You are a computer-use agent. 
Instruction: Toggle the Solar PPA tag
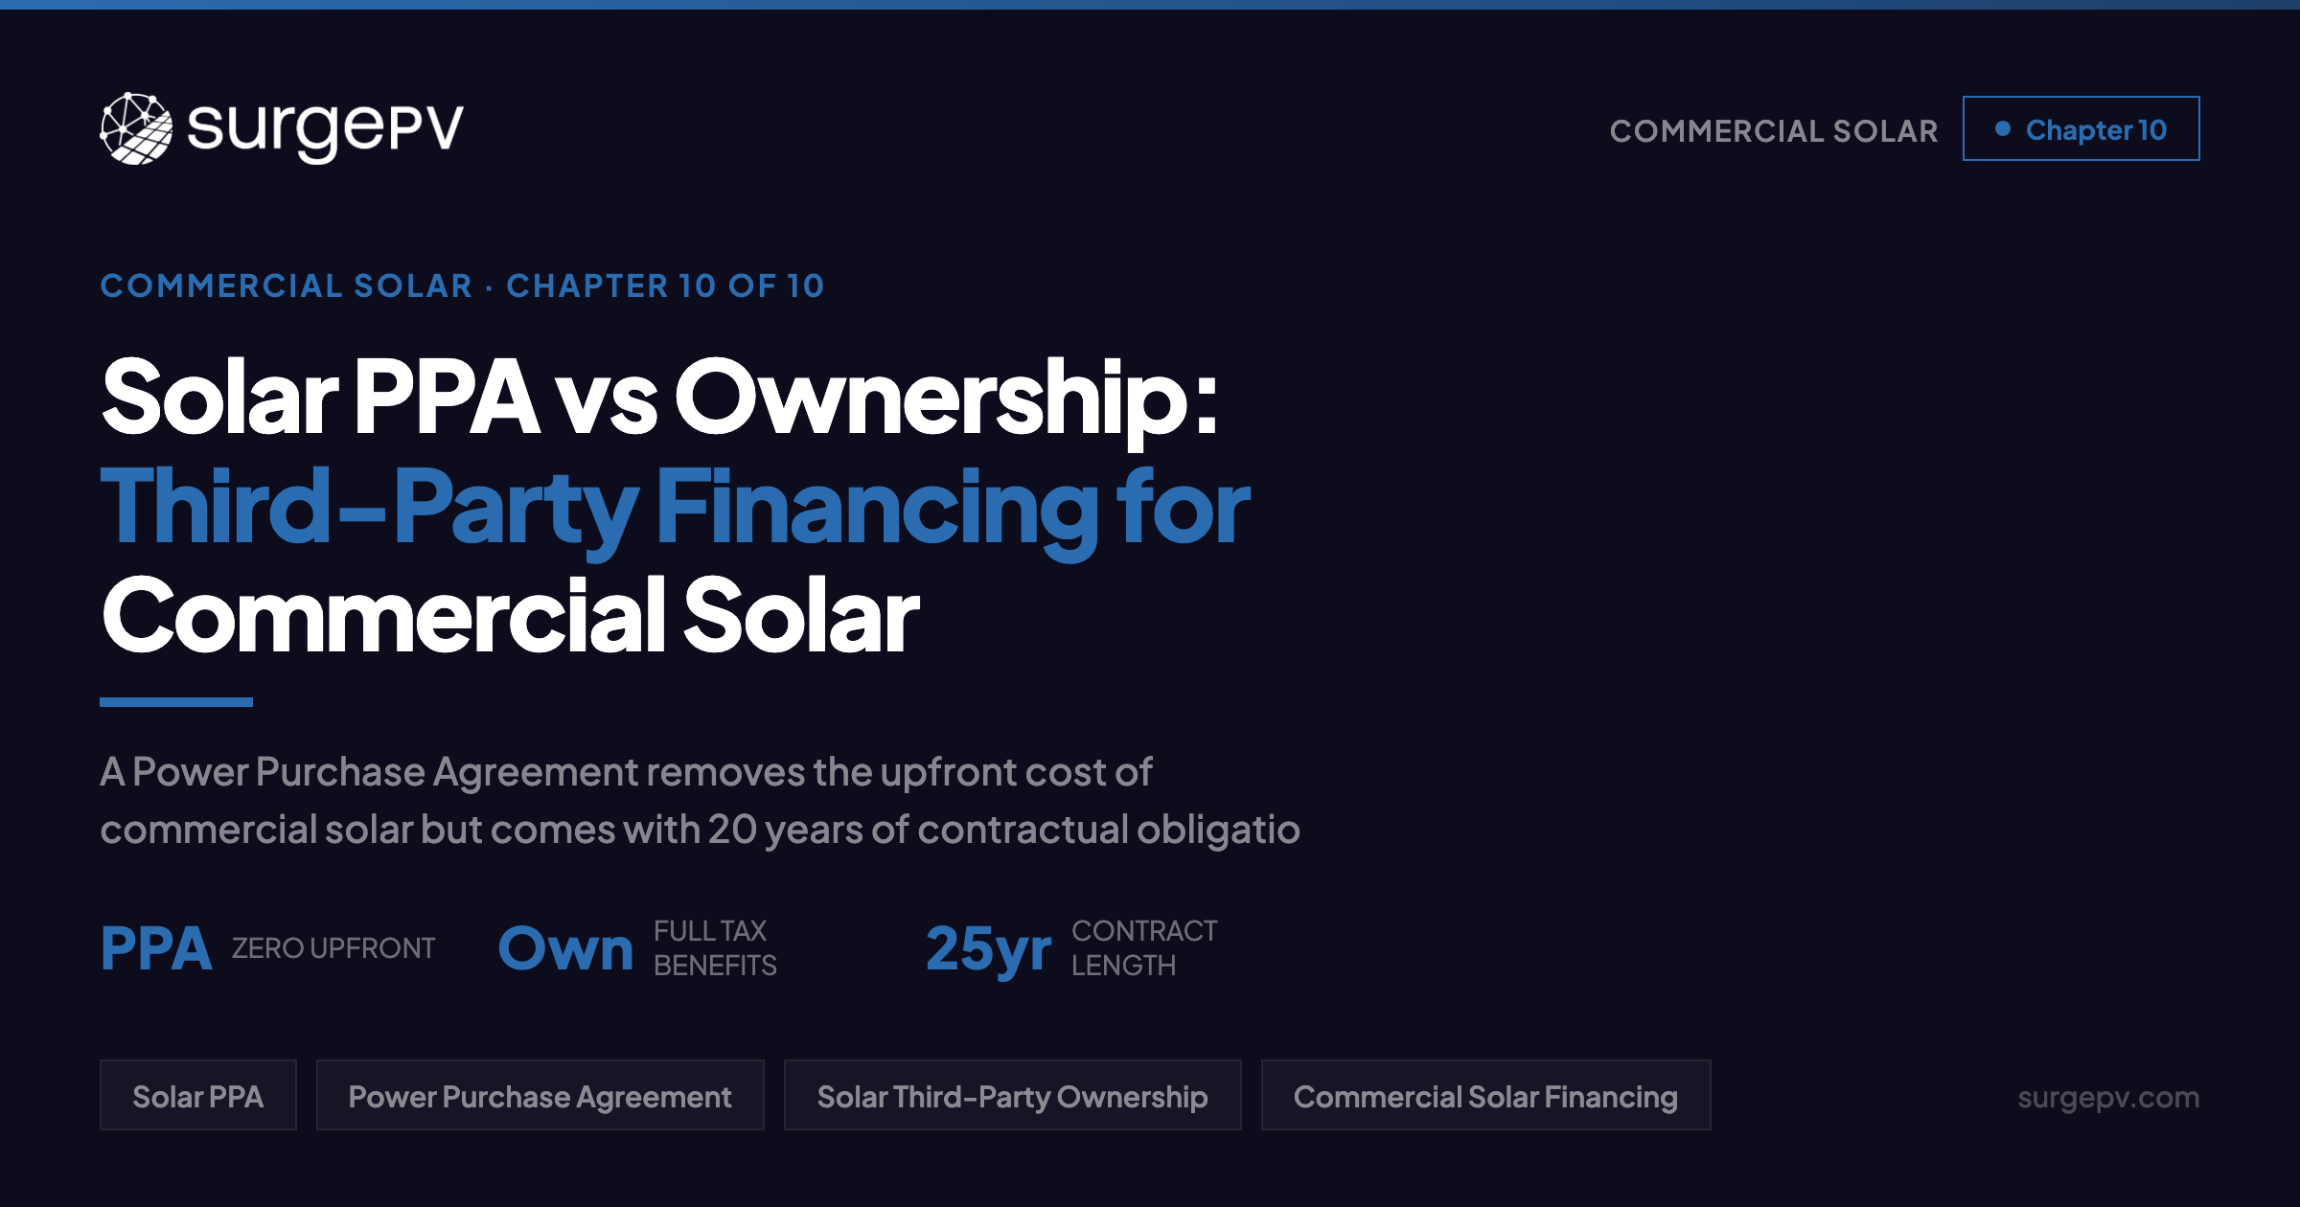(x=198, y=1096)
